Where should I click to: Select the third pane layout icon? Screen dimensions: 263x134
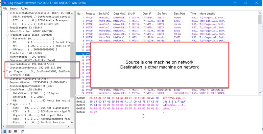tap(15, 131)
